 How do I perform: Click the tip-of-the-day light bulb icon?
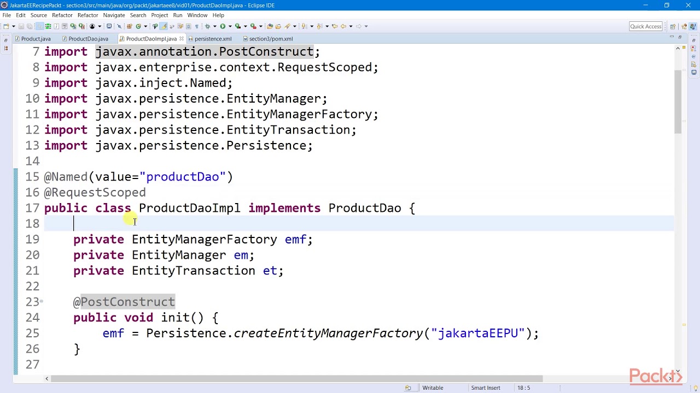click(695, 388)
